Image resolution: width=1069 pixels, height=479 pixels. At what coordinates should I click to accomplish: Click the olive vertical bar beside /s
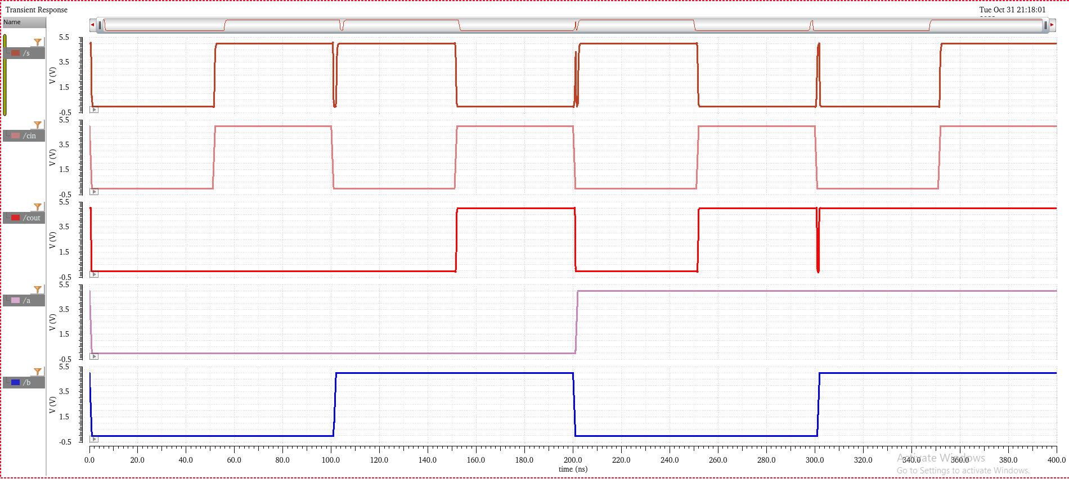pos(5,75)
